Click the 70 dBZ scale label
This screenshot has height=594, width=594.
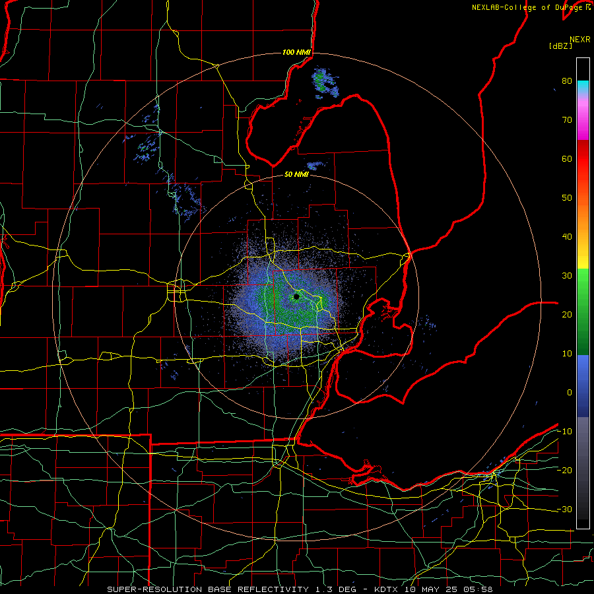pyautogui.click(x=567, y=119)
